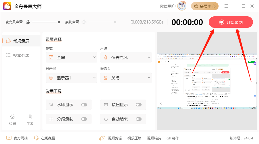Click the microphone icon in the audio source box

pyautogui.click(x=106, y=57)
